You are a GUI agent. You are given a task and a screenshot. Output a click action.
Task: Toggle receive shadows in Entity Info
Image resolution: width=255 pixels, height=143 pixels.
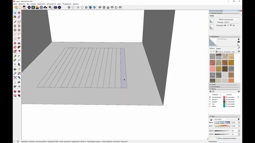(x=231, y=25)
